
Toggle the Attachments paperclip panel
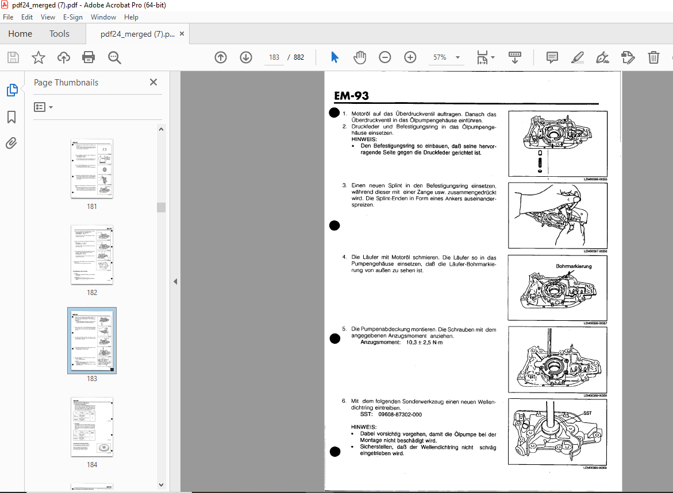coord(11,143)
